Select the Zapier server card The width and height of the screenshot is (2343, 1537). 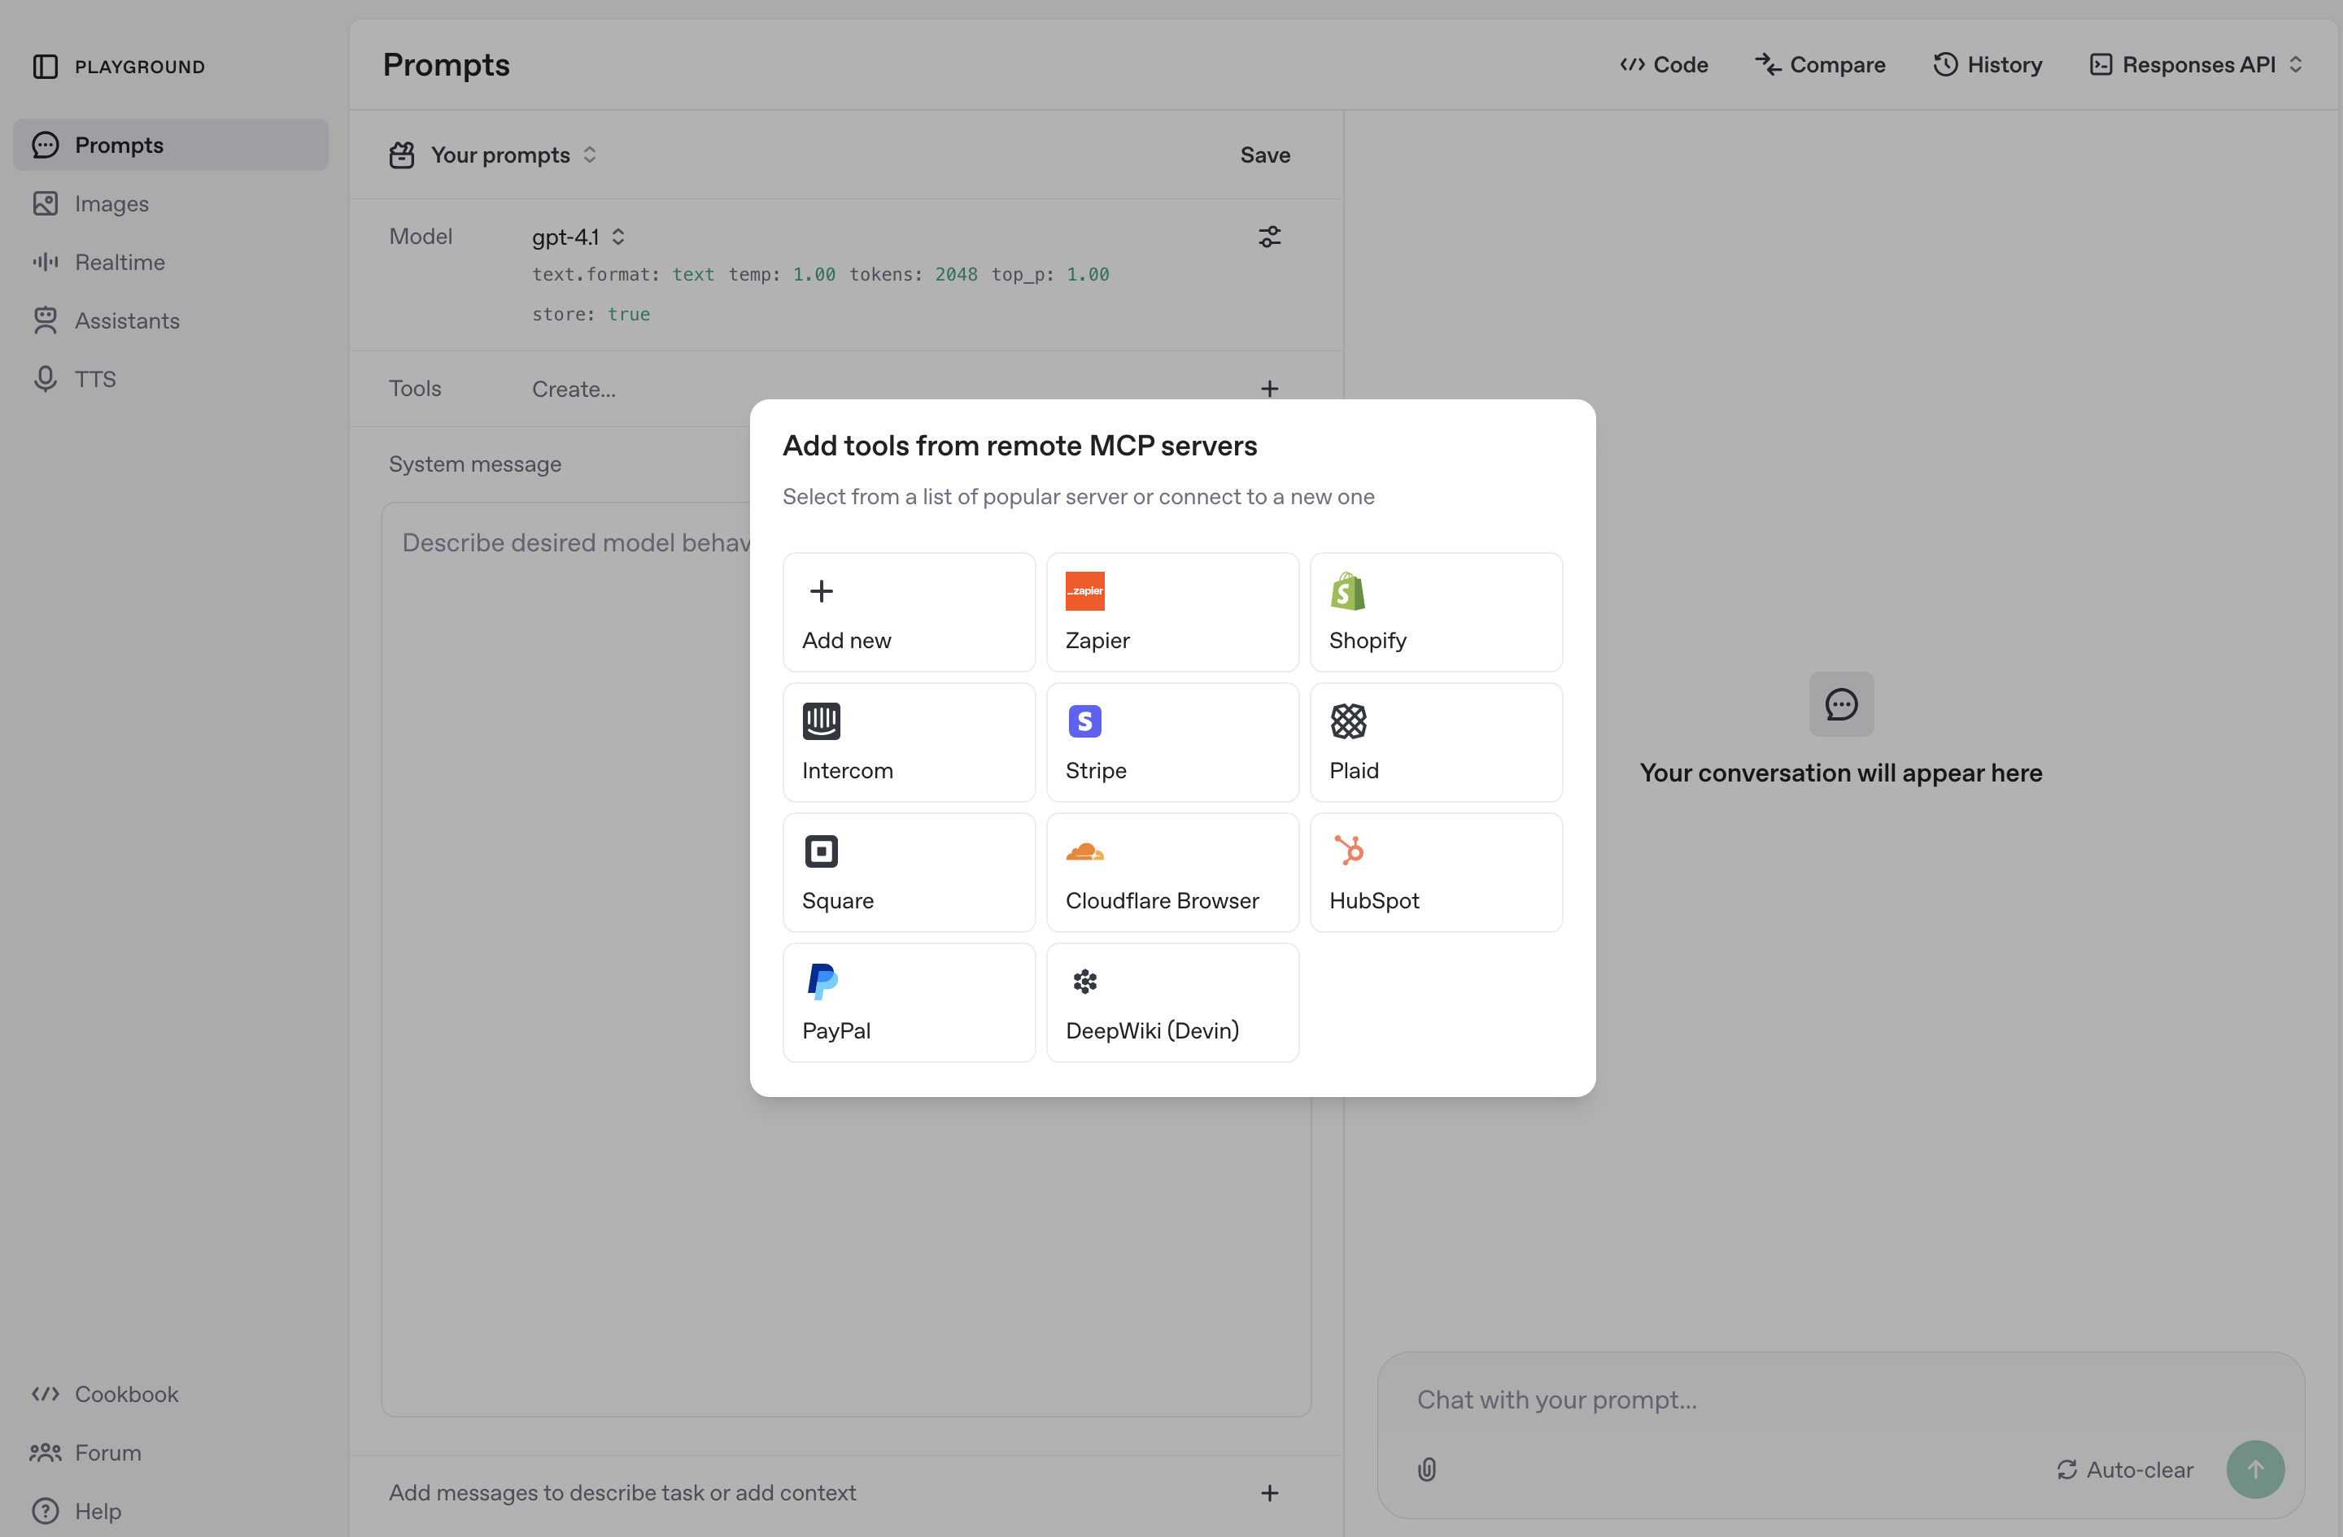[1172, 612]
